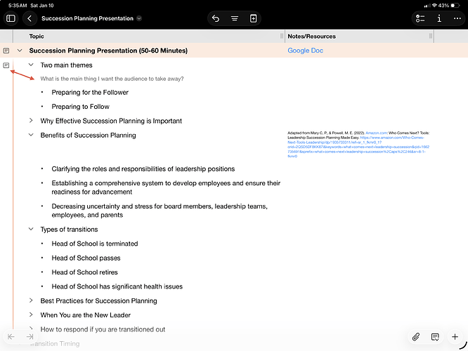Screen dimensions: 468x351
Task: Tap the add note icon at bottom
Action: pos(436,337)
